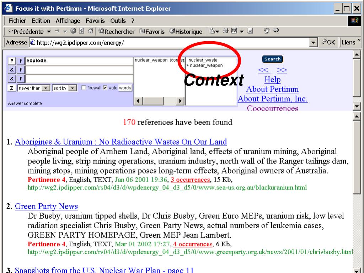This screenshot has width=364, height=273.
Task: Click the f button next to explode
Action: click(21, 61)
